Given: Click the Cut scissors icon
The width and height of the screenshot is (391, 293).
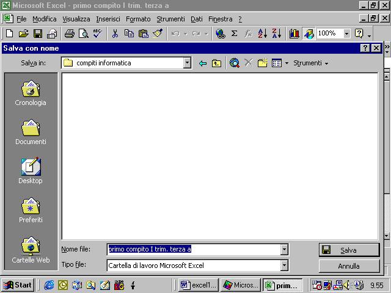Looking at the screenshot, I should point(115,33).
